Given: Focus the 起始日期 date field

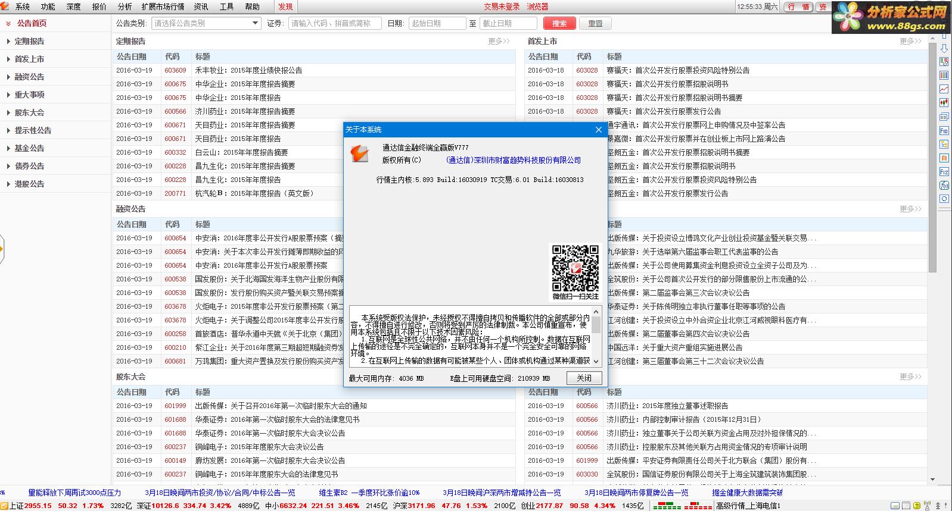Looking at the screenshot, I should tap(437, 23).
